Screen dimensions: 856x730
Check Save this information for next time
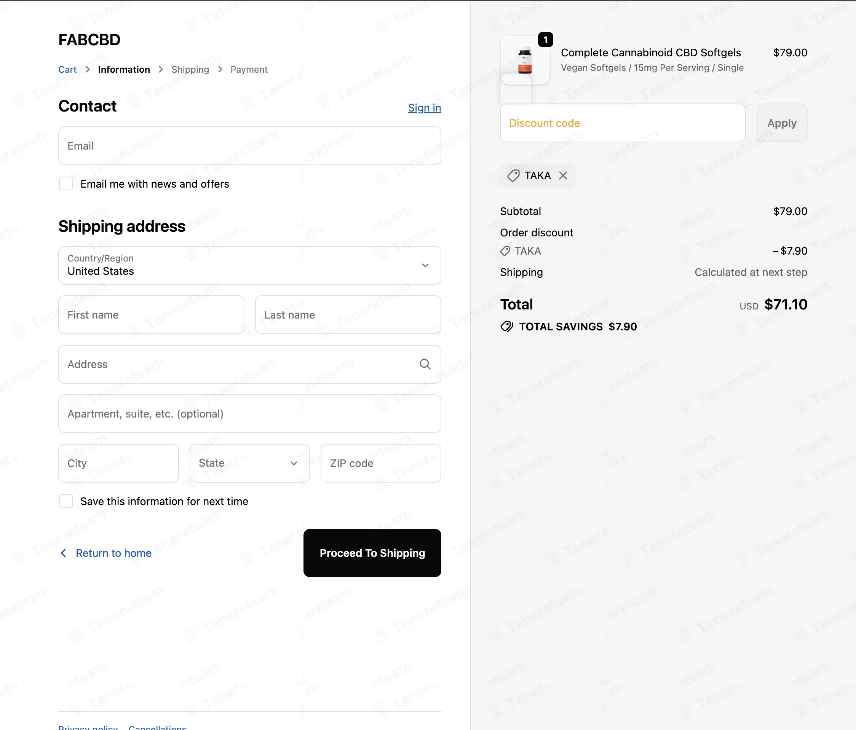66,501
